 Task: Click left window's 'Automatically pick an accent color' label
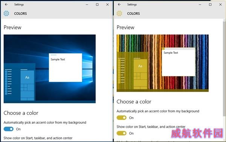click(x=45, y=122)
